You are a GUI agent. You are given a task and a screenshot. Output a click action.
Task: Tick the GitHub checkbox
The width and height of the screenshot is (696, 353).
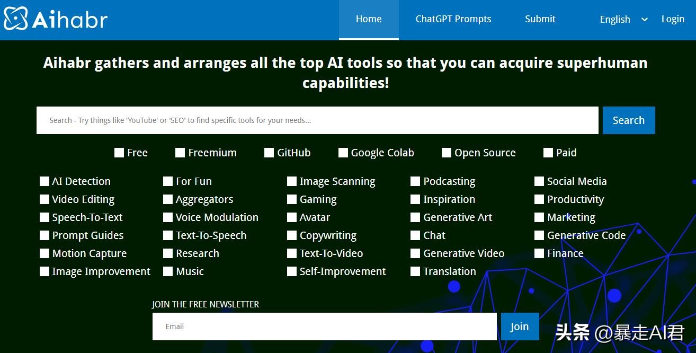click(x=269, y=153)
